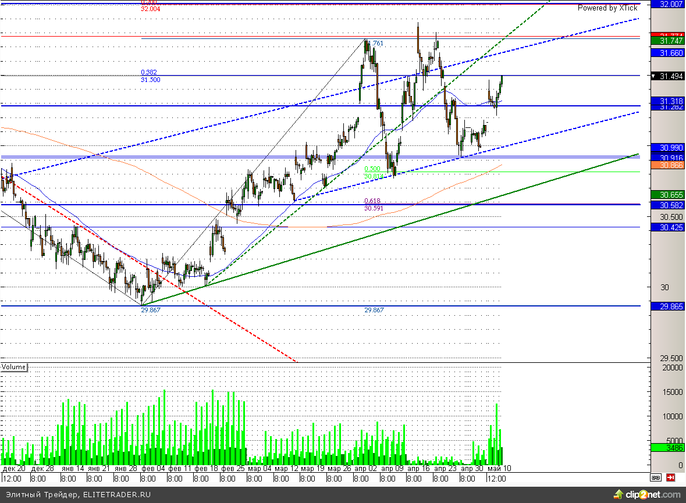Click the red scroll-to-end arrow icon
The width and height of the screenshot is (686, 503).
[x=671, y=478]
